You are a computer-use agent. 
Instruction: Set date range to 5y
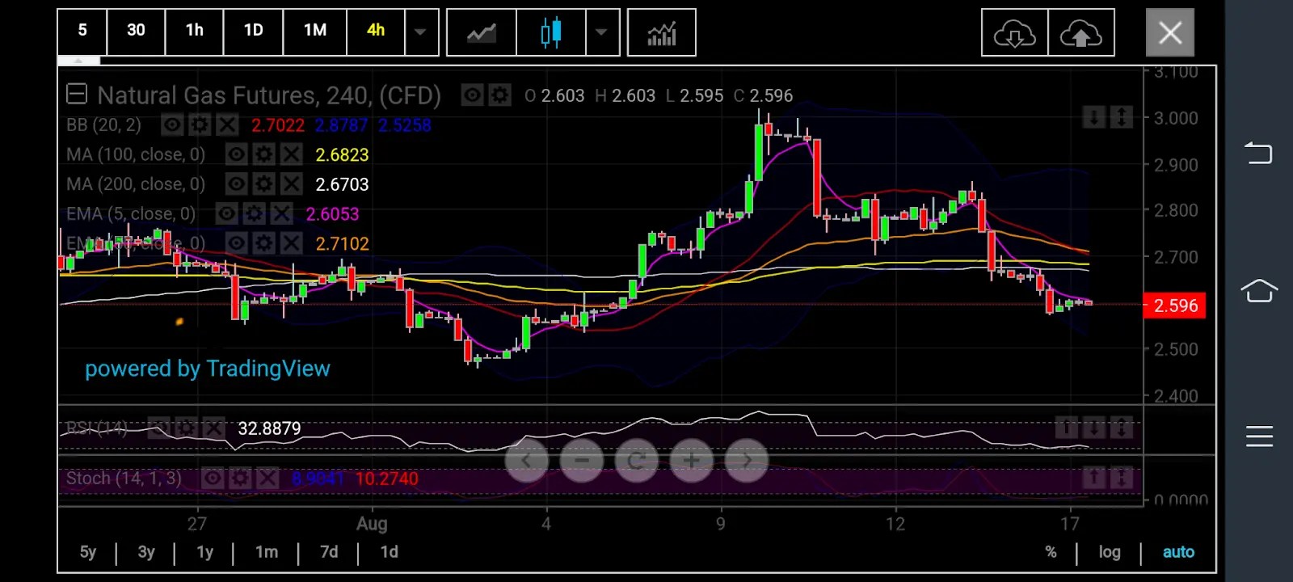87,552
